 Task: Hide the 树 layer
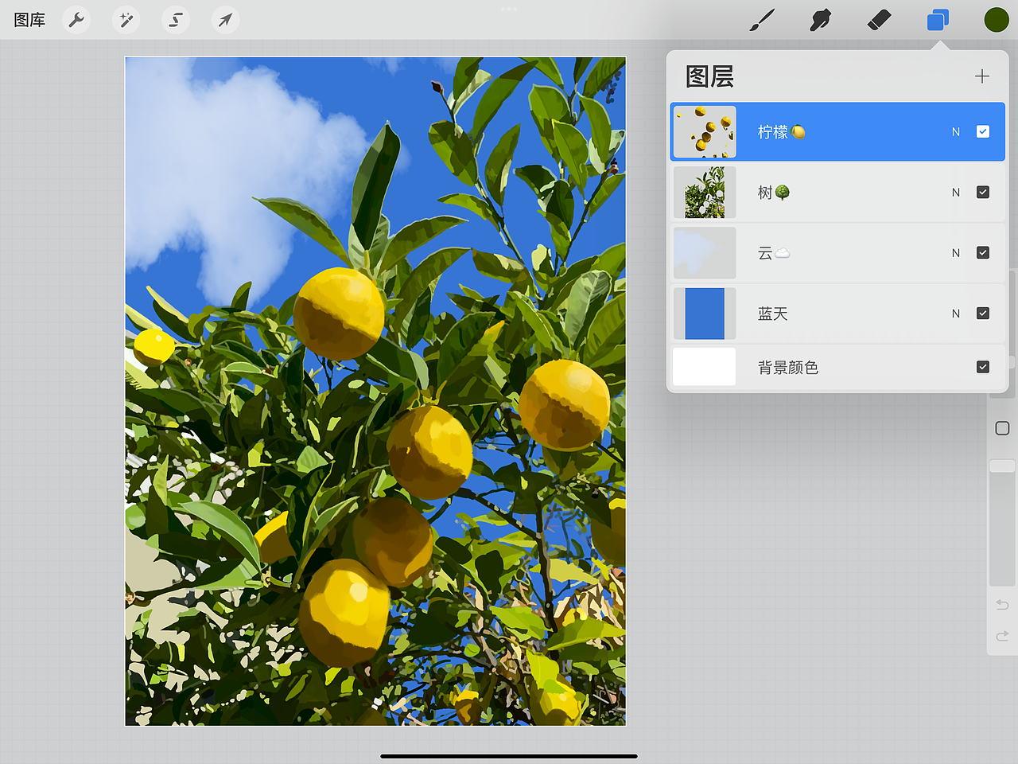click(x=983, y=192)
